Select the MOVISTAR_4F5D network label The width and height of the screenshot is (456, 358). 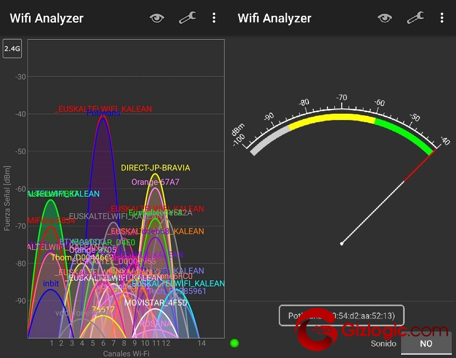156,303
